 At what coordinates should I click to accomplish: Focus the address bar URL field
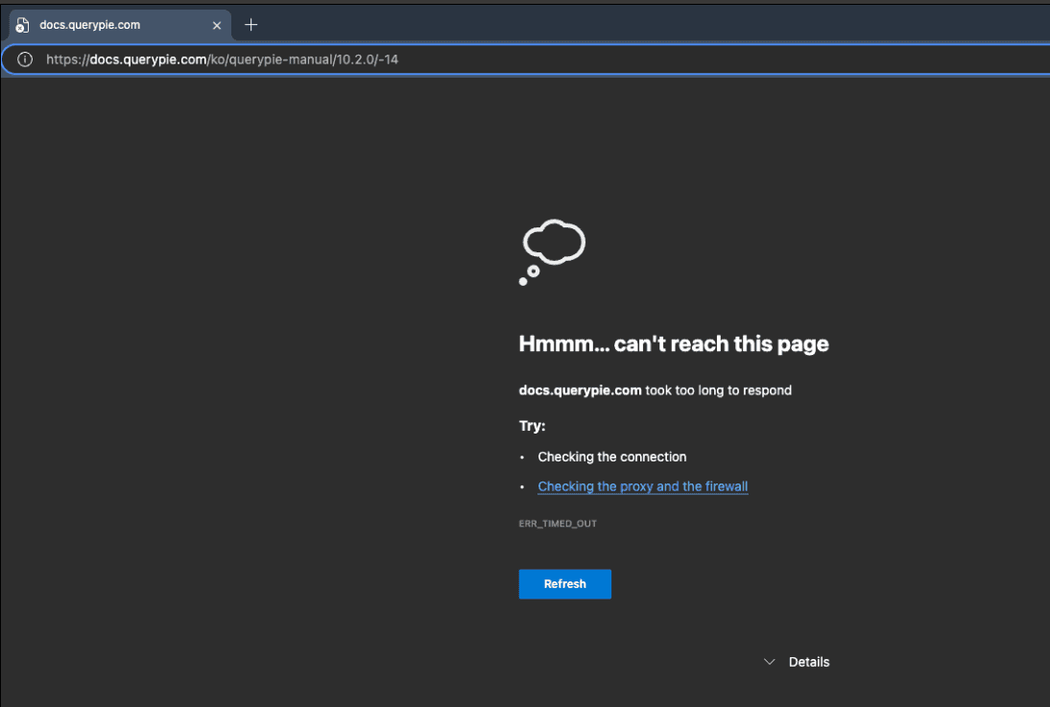[576, 59]
